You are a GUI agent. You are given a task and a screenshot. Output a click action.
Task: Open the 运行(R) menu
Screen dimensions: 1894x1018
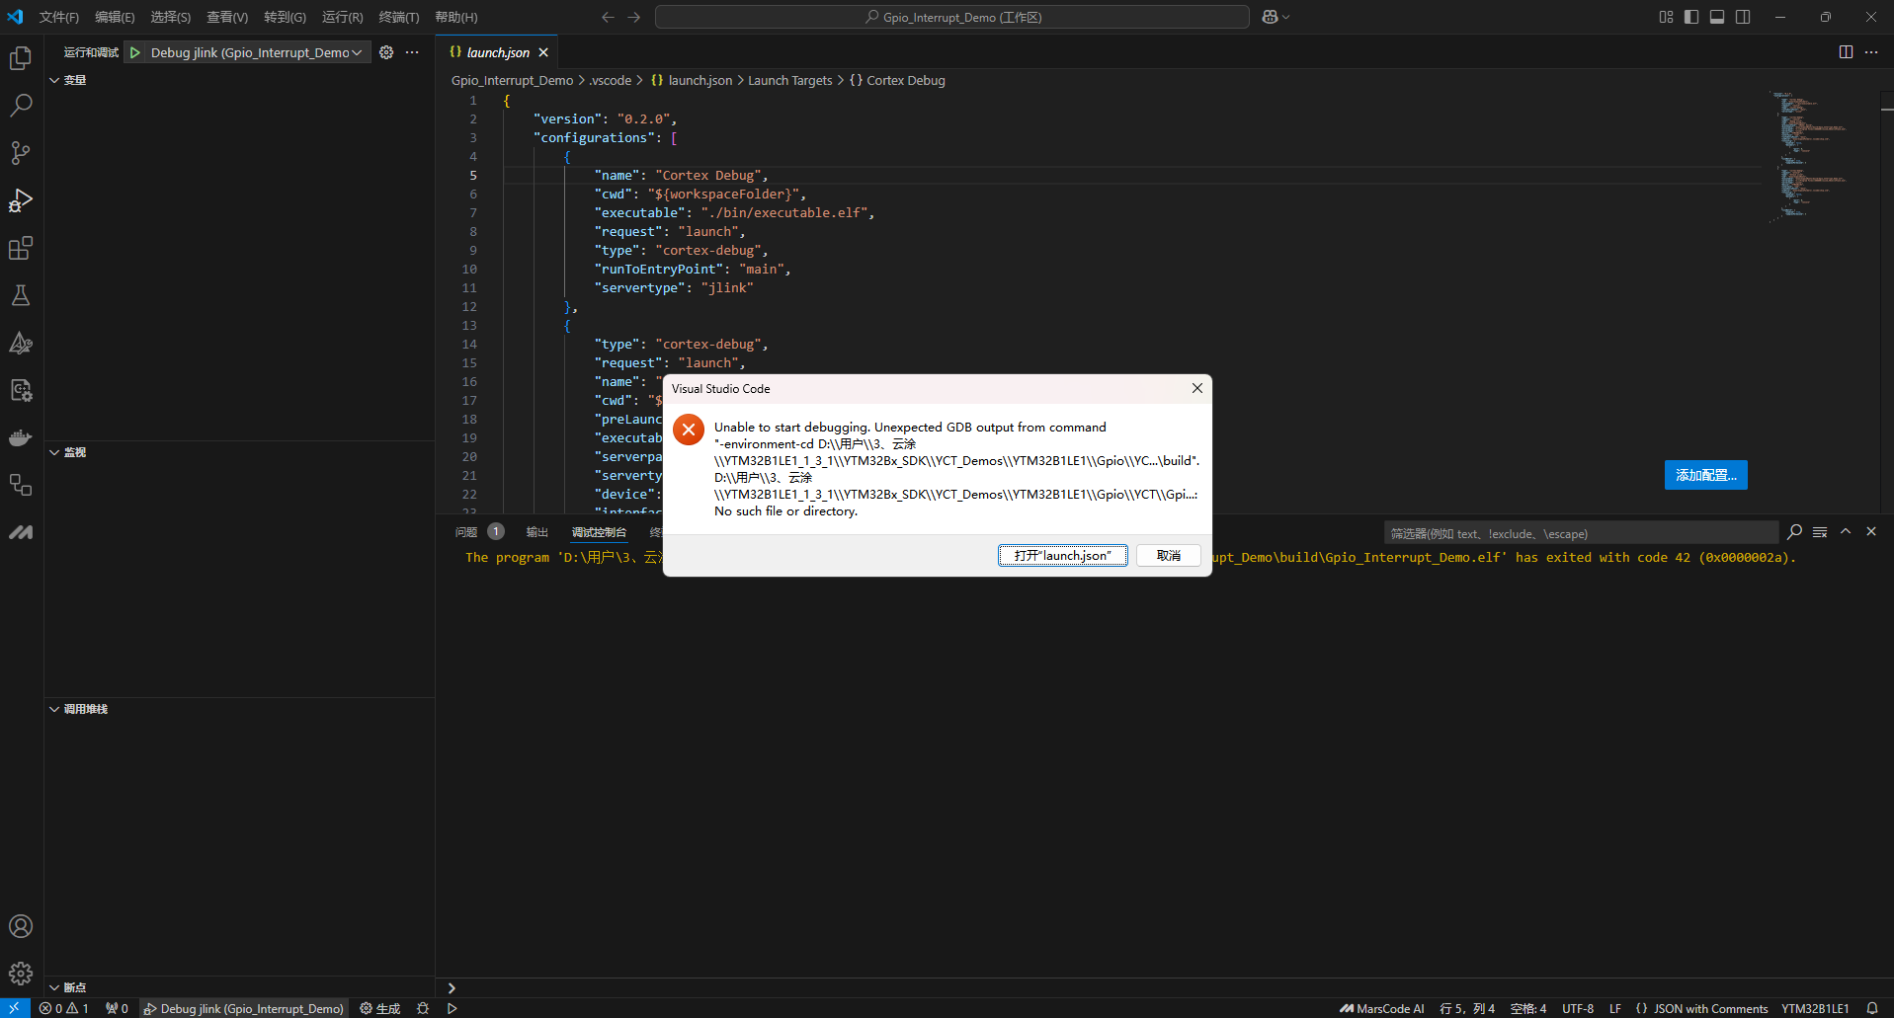(342, 17)
